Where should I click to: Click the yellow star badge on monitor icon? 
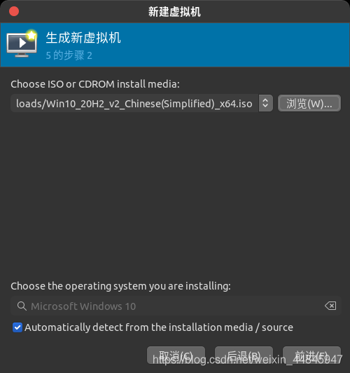coord(31,36)
